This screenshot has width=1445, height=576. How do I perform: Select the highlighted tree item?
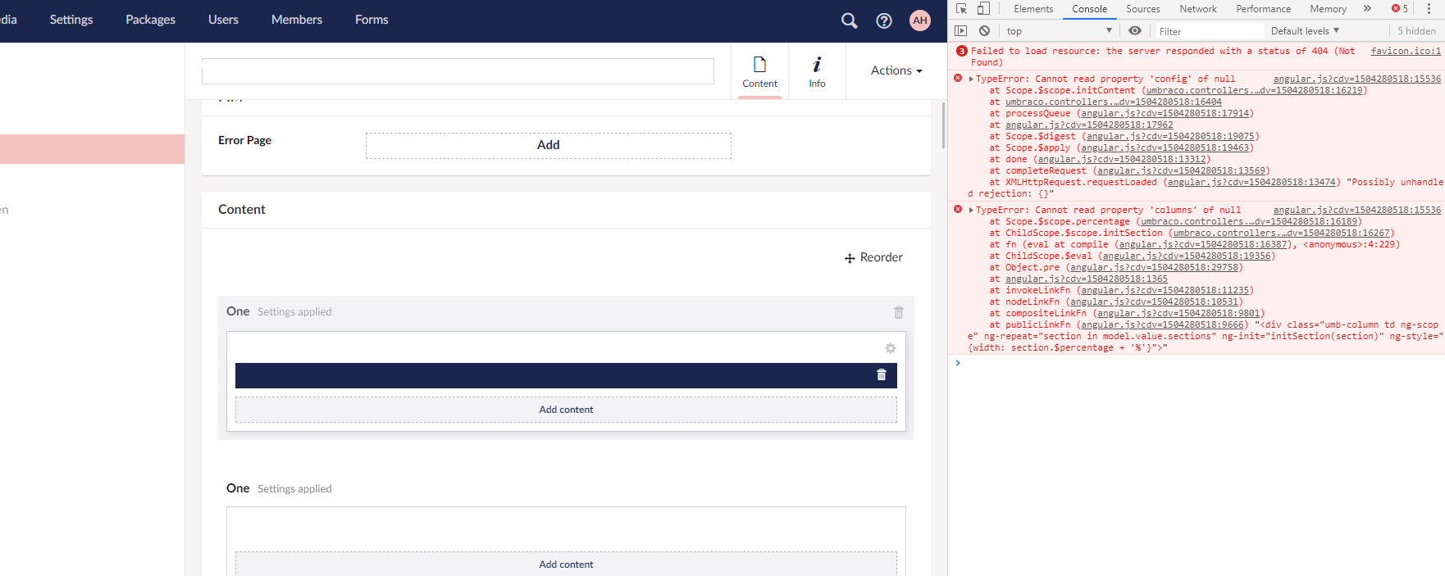point(92,149)
